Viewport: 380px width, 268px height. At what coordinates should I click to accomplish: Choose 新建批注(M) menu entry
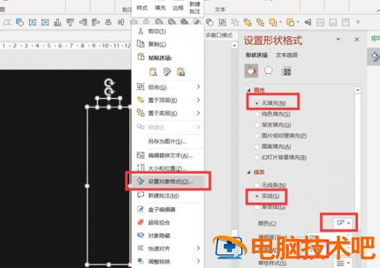(167, 195)
